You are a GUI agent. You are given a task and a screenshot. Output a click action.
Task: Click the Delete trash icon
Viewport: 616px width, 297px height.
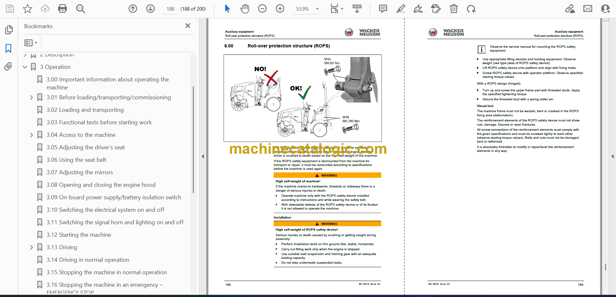tap(454, 9)
